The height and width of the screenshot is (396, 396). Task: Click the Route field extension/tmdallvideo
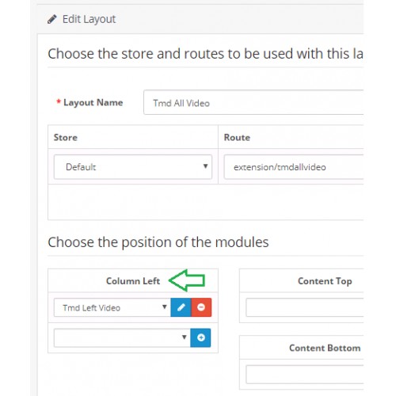[x=294, y=167]
